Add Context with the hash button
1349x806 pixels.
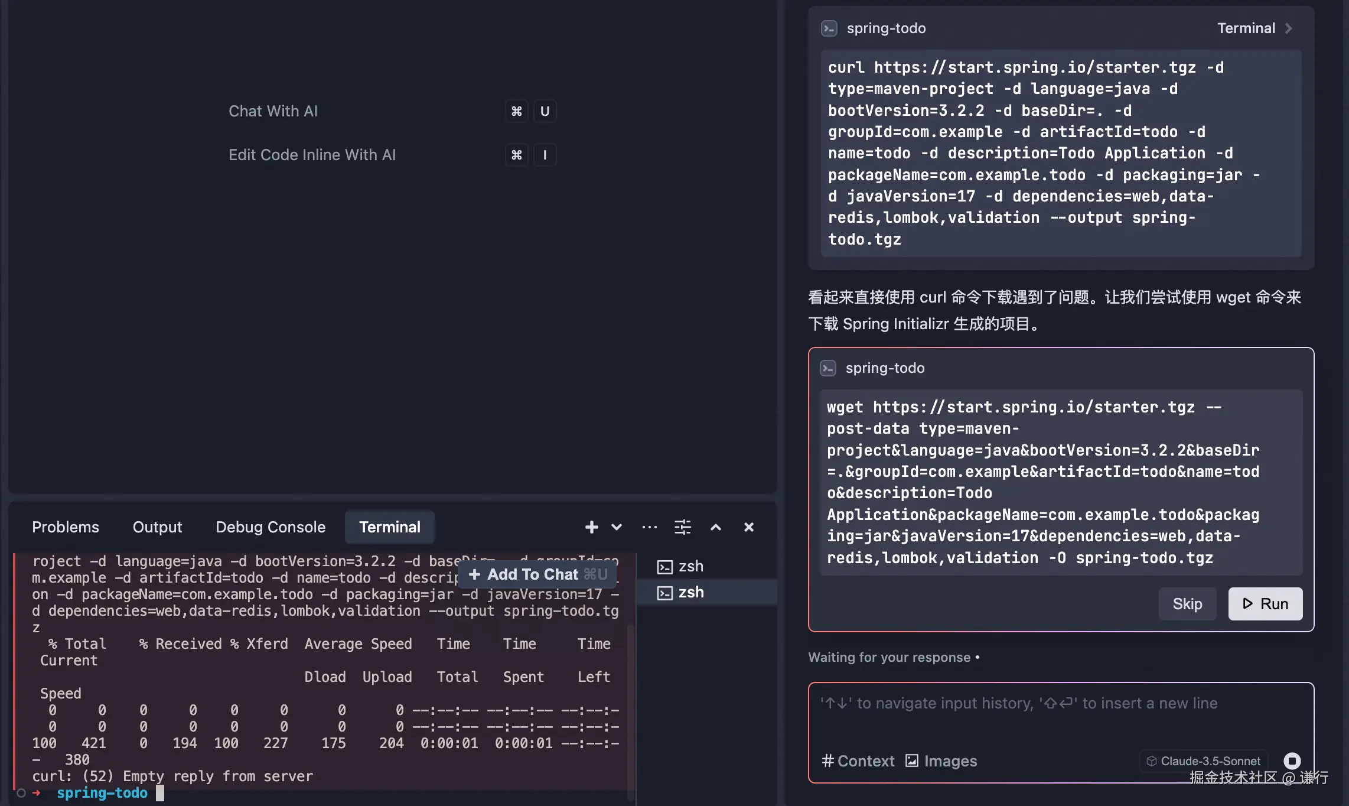click(858, 761)
